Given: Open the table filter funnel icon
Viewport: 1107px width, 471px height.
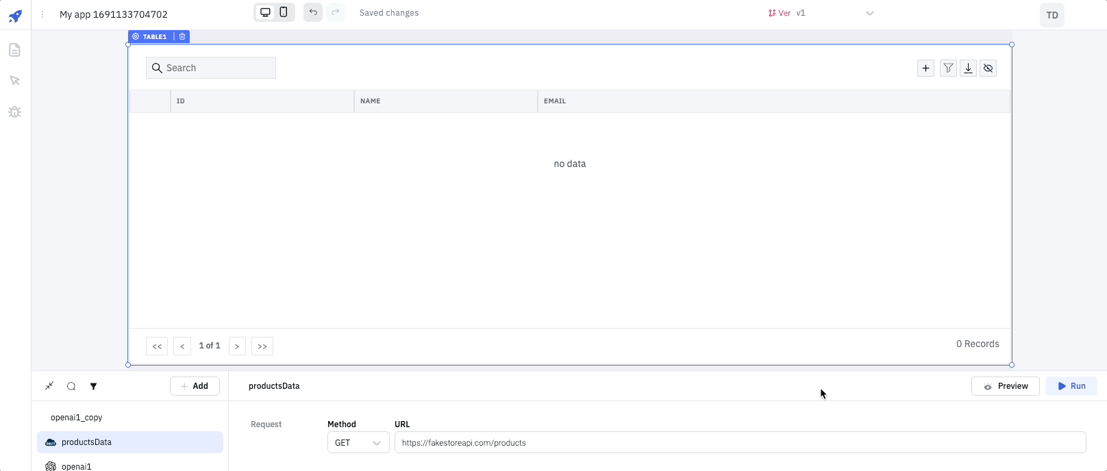Looking at the screenshot, I should [x=948, y=68].
